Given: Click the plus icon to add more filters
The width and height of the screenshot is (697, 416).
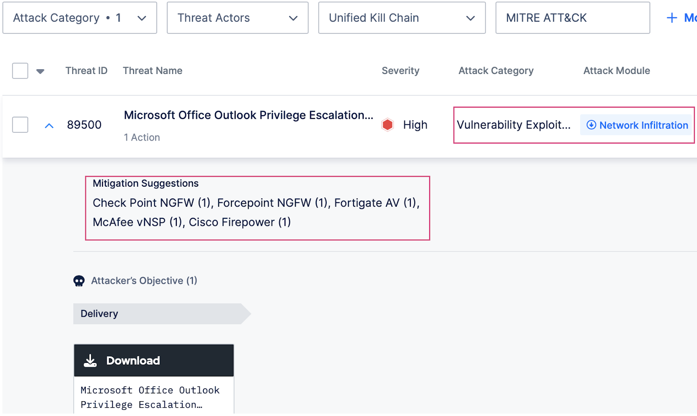Looking at the screenshot, I should (x=672, y=18).
